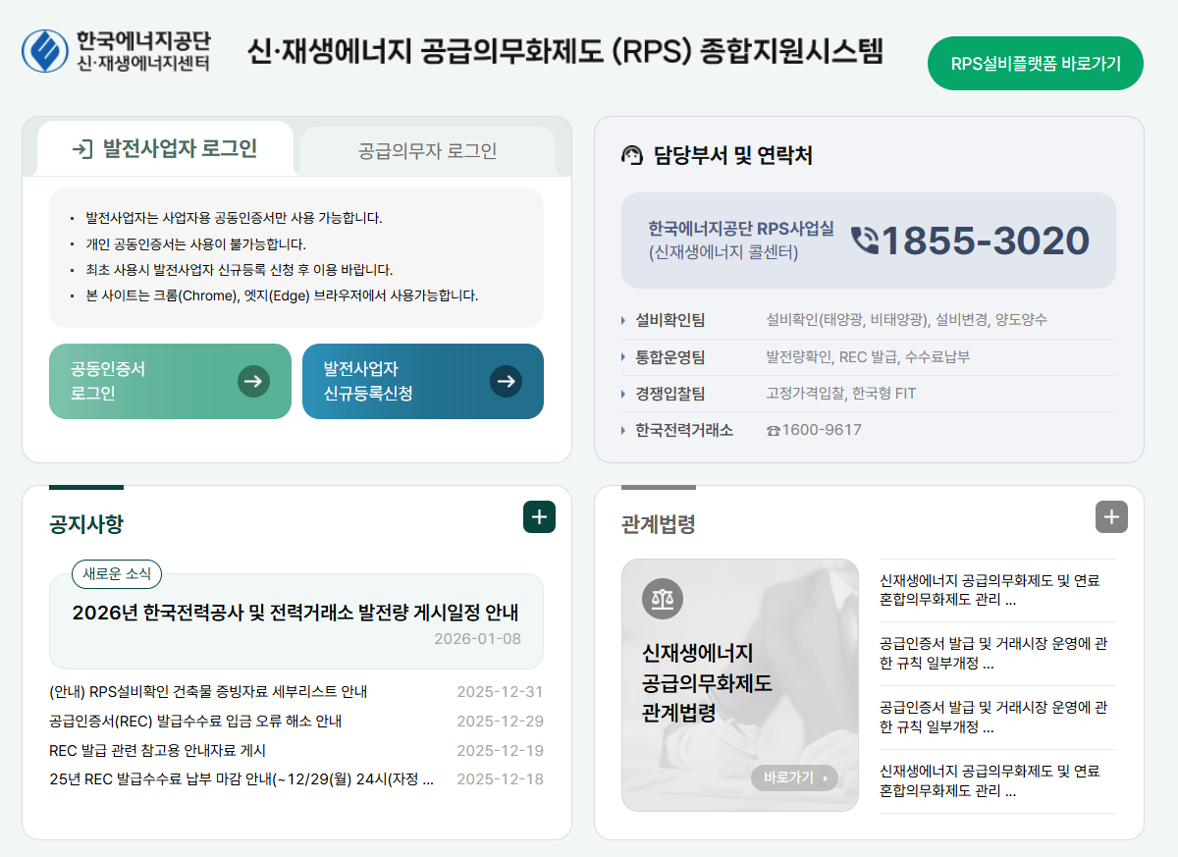Click the 공지사항 section heading

(x=86, y=524)
